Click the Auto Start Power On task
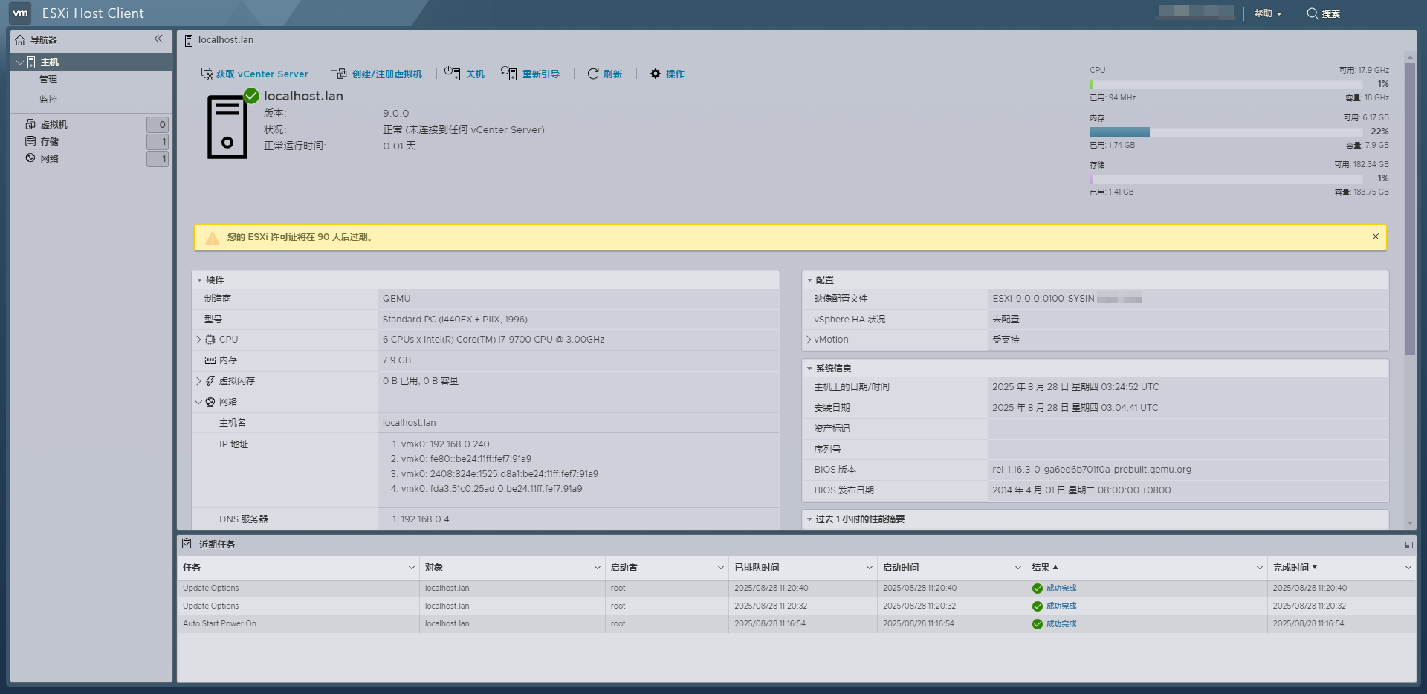 [219, 624]
